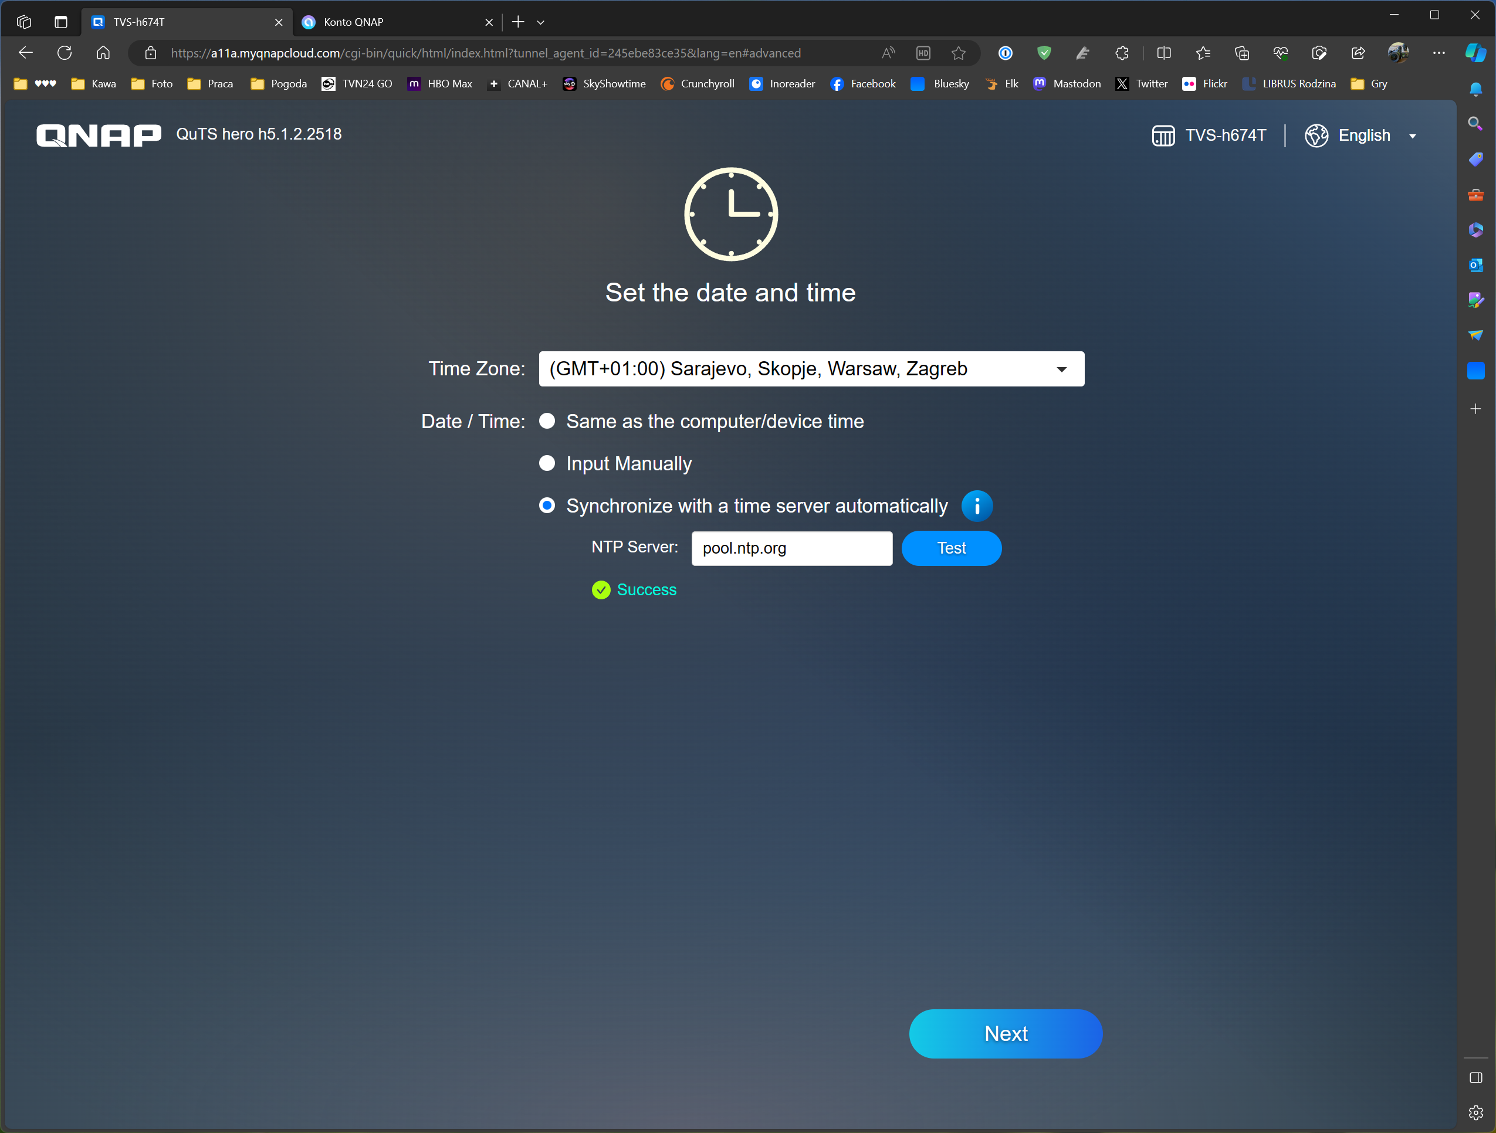The width and height of the screenshot is (1496, 1133).
Task: Expand the browser tab list chevron
Action: [540, 22]
